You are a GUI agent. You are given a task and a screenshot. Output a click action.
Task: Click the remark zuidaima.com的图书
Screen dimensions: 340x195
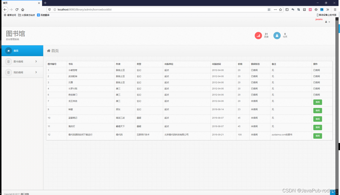point(282,135)
